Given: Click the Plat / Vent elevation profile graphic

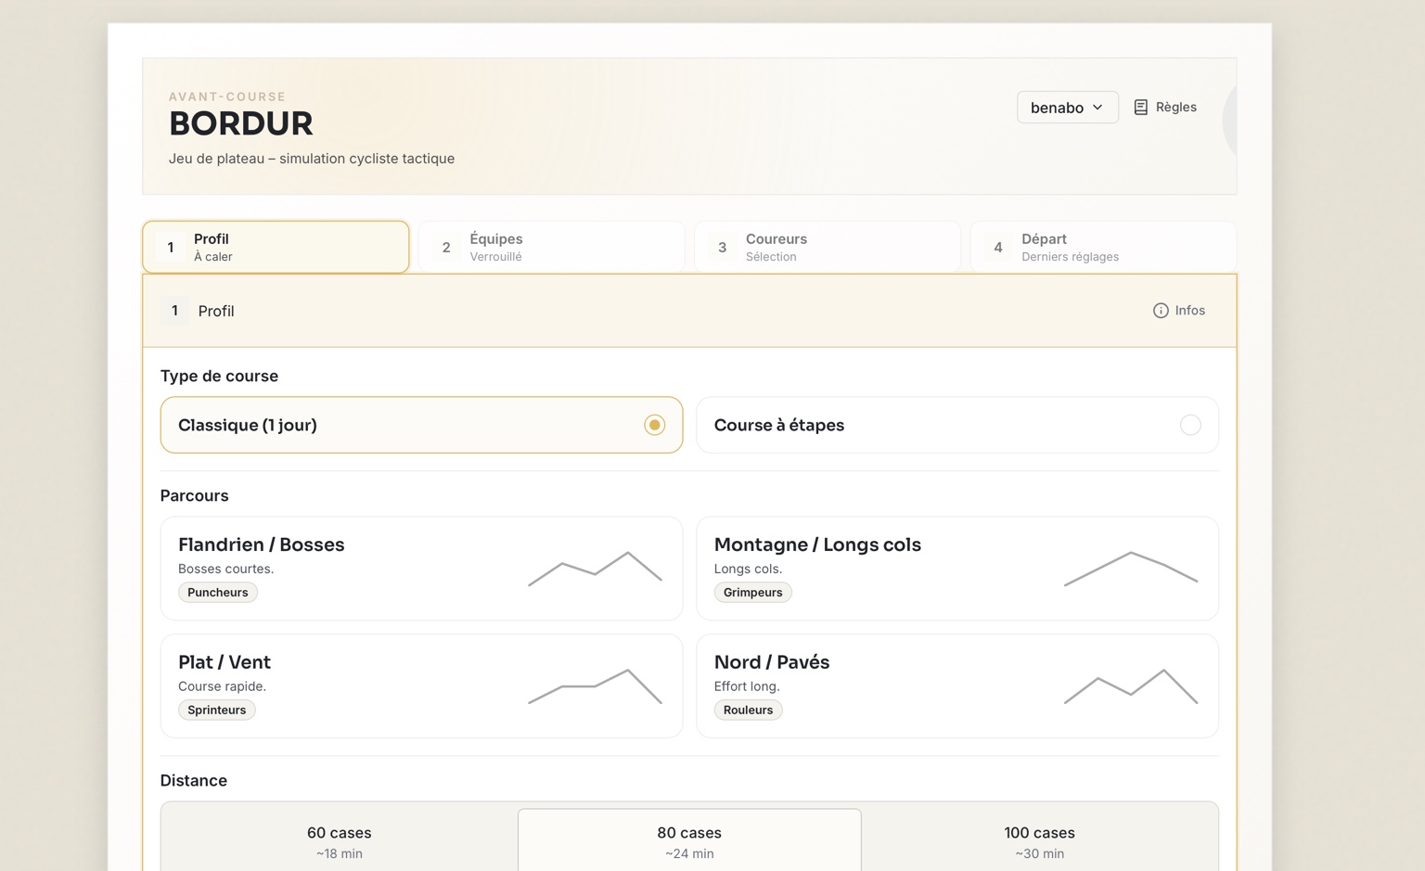Looking at the screenshot, I should pyautogui.click(x=595, y=686).
